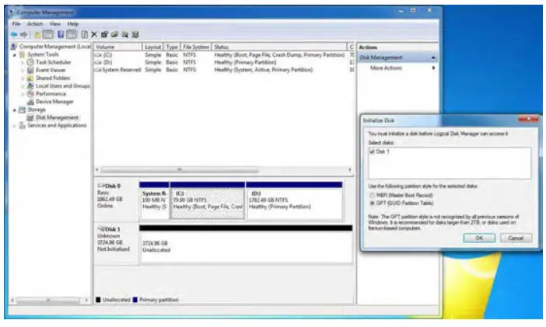Toggle the Show/Hide Action Pane icon
The height and width of the screenshot is (327, 546).
click(x=72, y=34)
